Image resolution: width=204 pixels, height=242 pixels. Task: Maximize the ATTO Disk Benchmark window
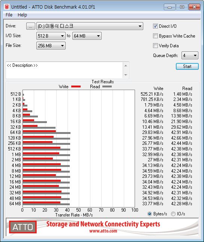coord(182,7)
